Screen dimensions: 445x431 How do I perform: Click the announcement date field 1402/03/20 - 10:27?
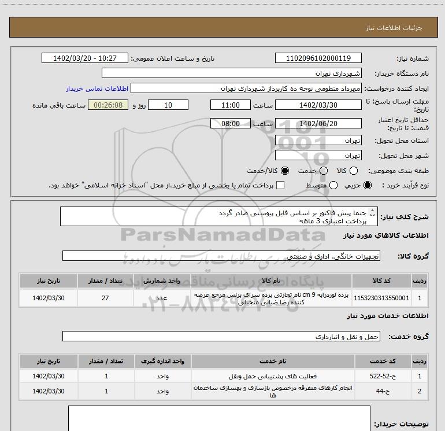coord(85,58)
